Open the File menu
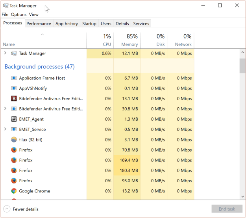 (5, 15)
